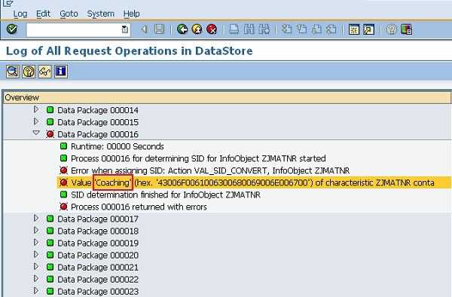Select Data Package 000023 row text
This screenshot has height=297, width=452.
click(98, 292)
